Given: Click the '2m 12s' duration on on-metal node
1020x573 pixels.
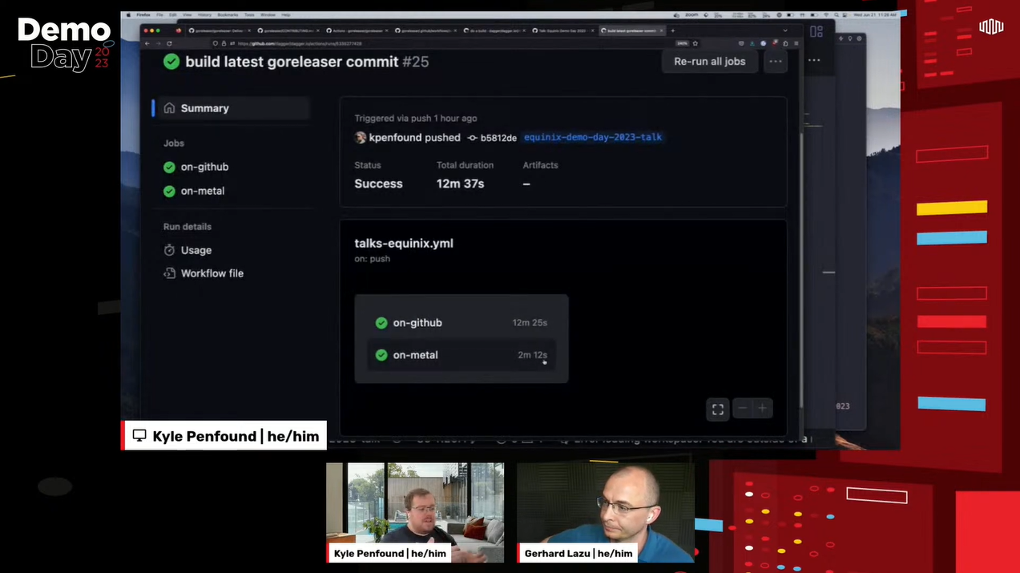Looking at the screenshot, I should point(532,355).
